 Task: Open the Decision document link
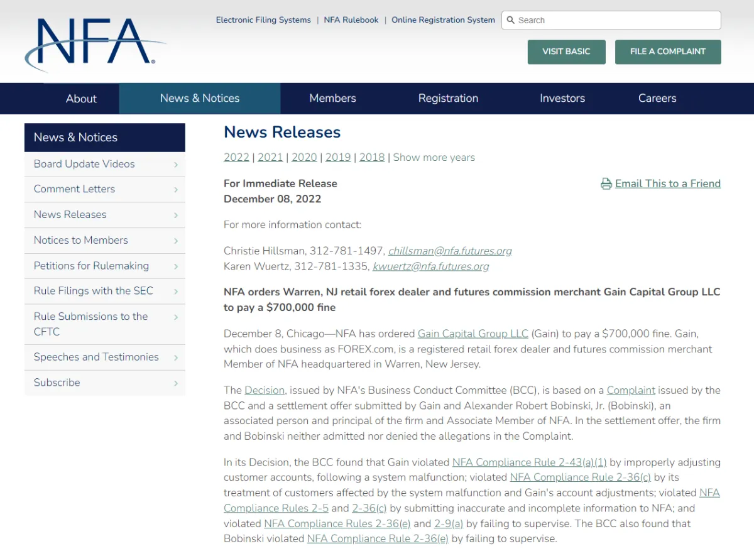pyautogui.click(x=265, y=390)
